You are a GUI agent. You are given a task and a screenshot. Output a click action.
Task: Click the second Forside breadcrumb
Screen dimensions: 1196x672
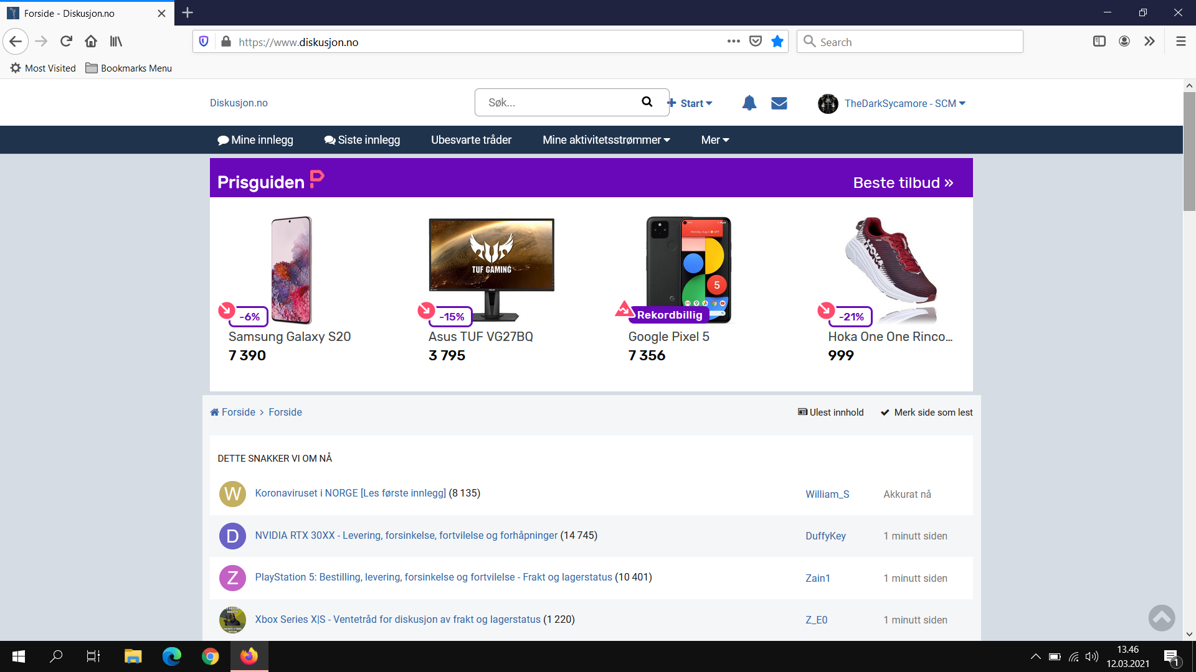pos(285,412)
